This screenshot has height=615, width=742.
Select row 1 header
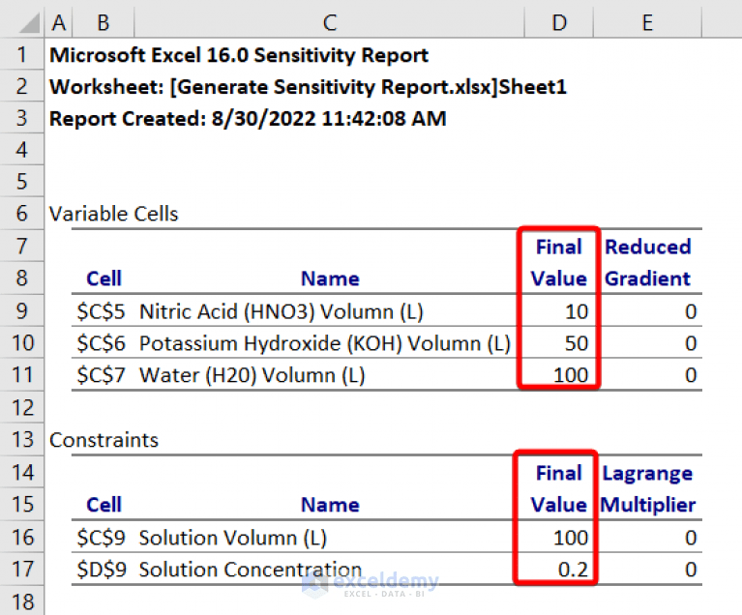tap(22, 55)
